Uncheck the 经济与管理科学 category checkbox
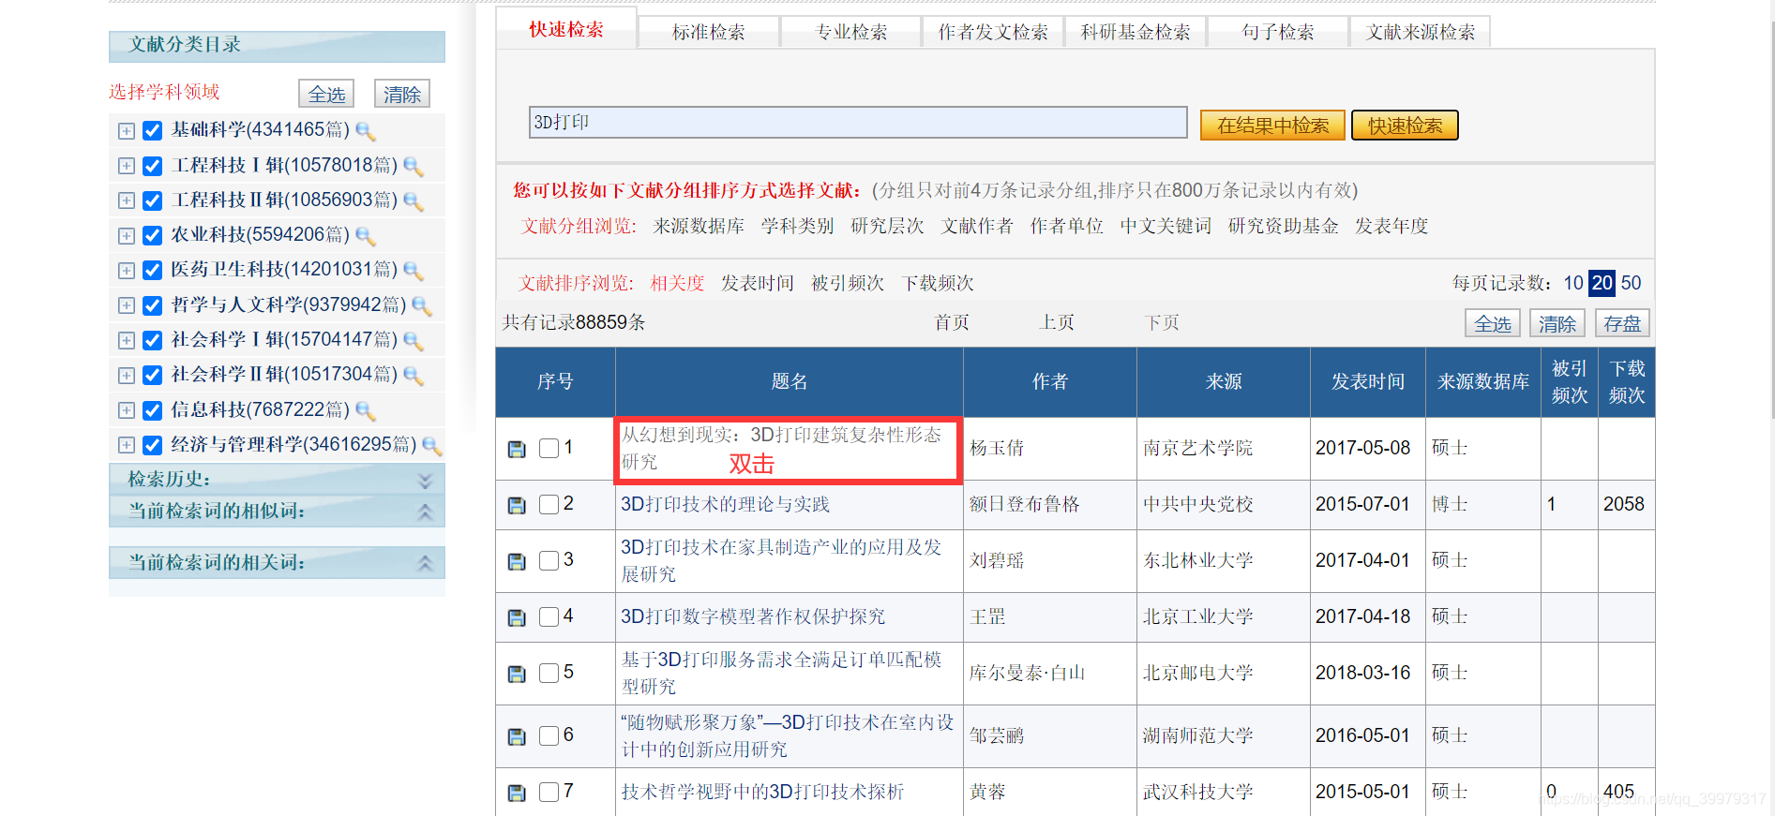This screenshot has height=816, width=1775. [153, 445]
